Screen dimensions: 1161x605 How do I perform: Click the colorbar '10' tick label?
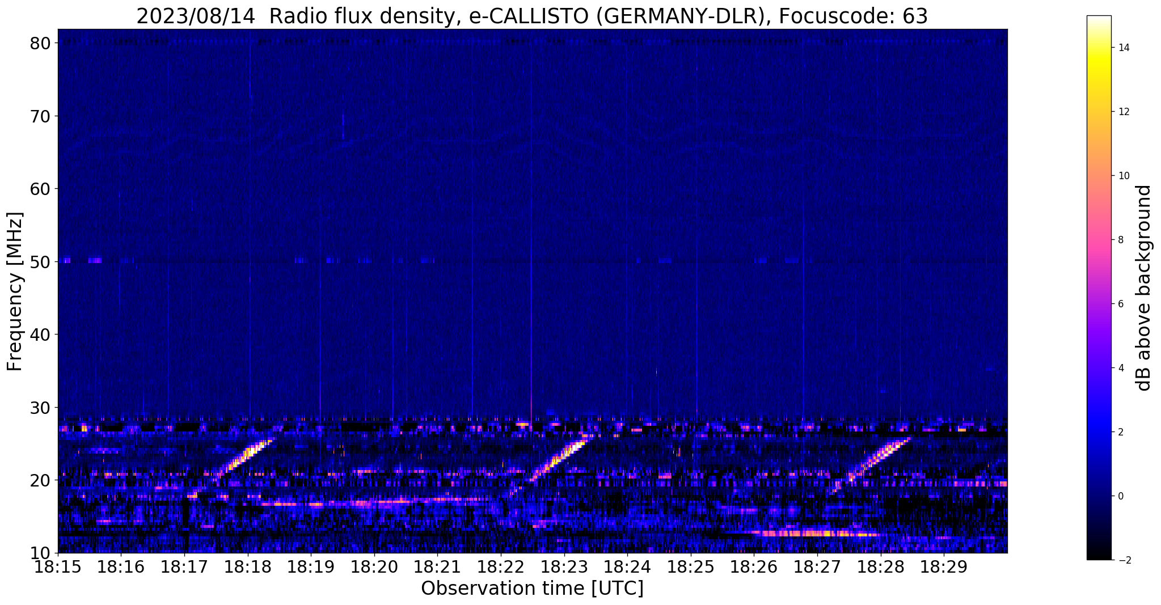pyautogui.click(x=1123, y=176)
